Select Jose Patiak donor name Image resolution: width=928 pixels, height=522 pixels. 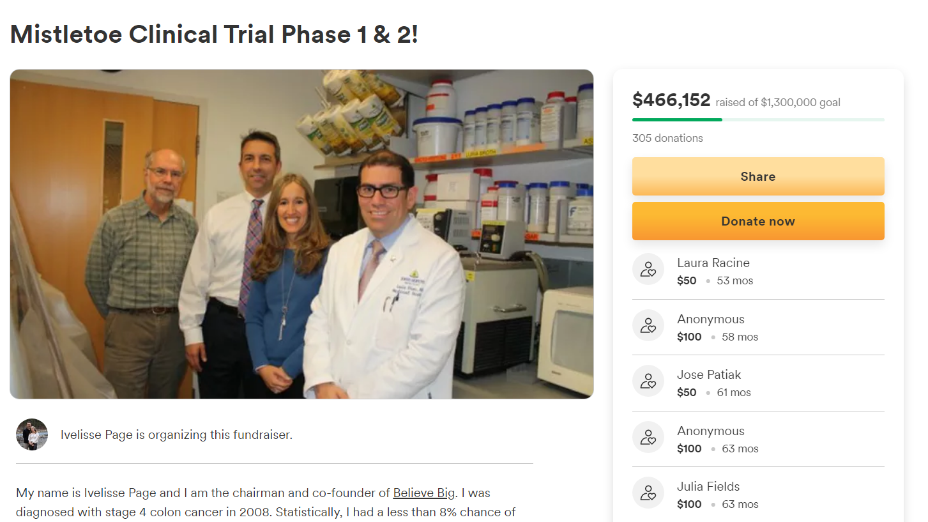coord(709,374)
